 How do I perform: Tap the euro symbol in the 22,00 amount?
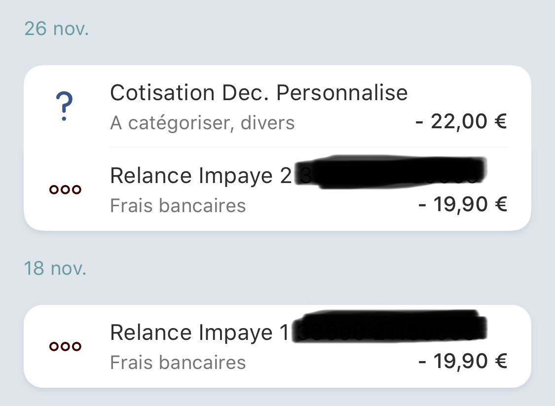click(499, 121)
